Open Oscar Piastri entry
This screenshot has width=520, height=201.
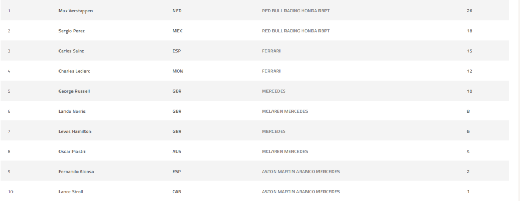[72, 152]
